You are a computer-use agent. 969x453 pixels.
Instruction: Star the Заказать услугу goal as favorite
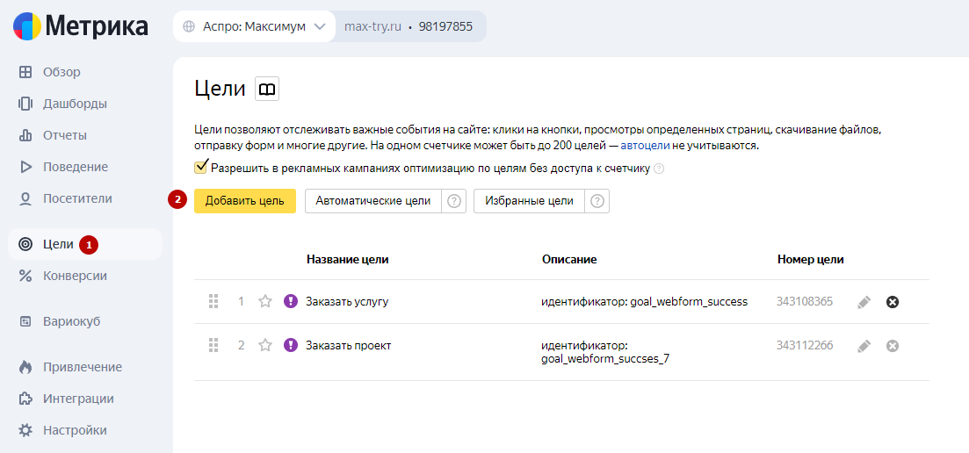[x=265, y=301]
